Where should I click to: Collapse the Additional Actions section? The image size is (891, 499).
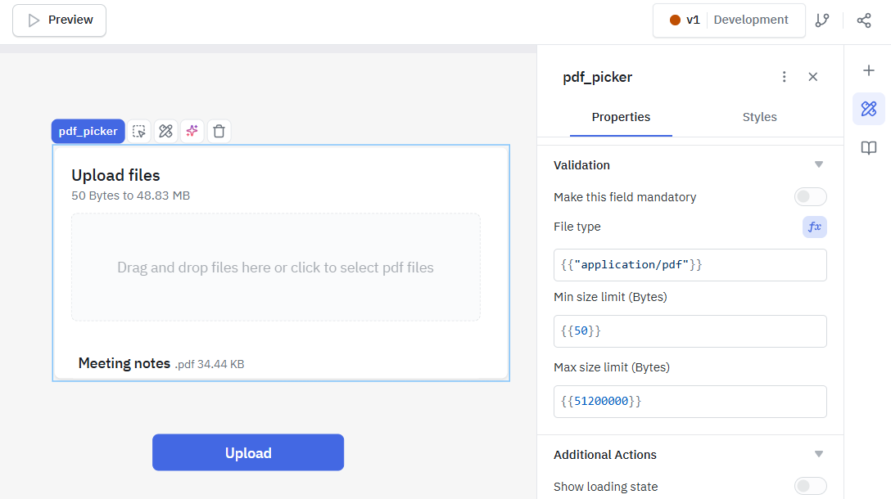point(818,454)
